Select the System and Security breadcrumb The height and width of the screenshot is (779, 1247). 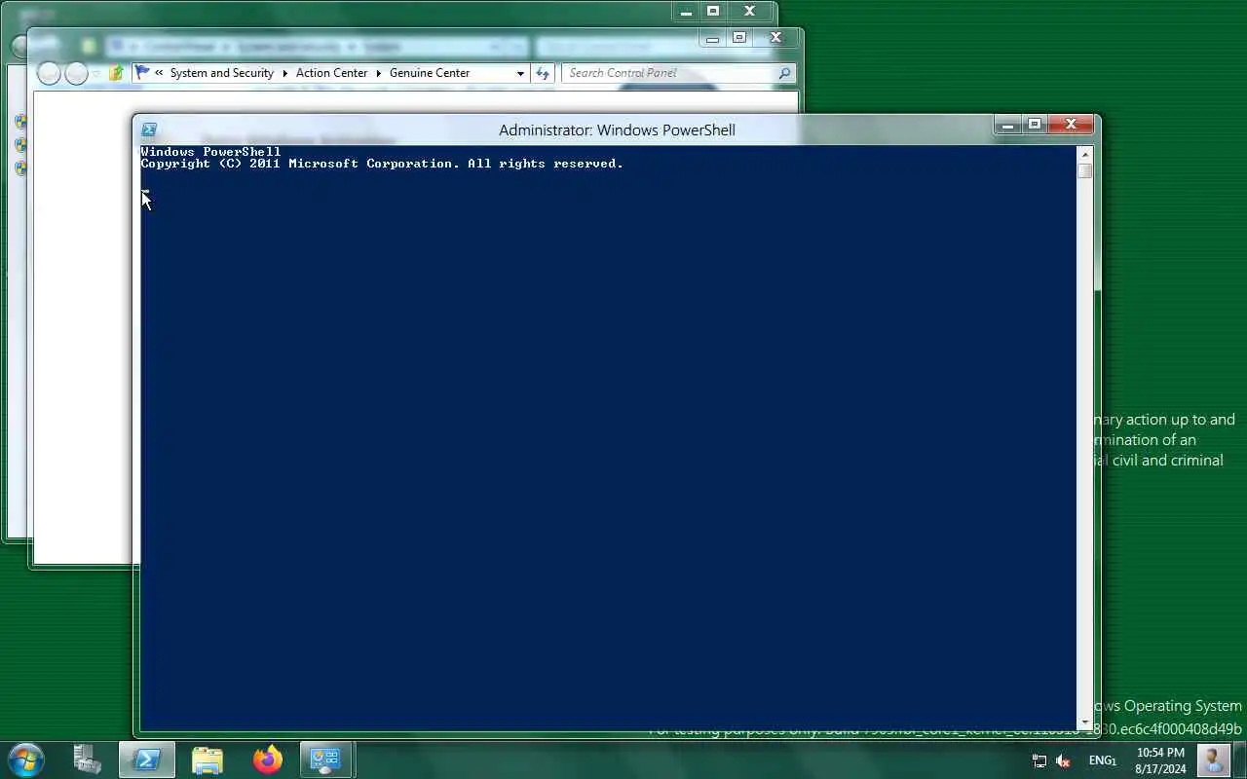coord(222,73)
